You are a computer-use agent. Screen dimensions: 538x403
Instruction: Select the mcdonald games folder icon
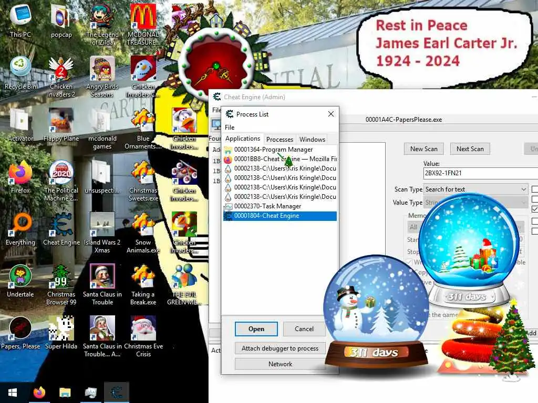click(x=102, y=129)
